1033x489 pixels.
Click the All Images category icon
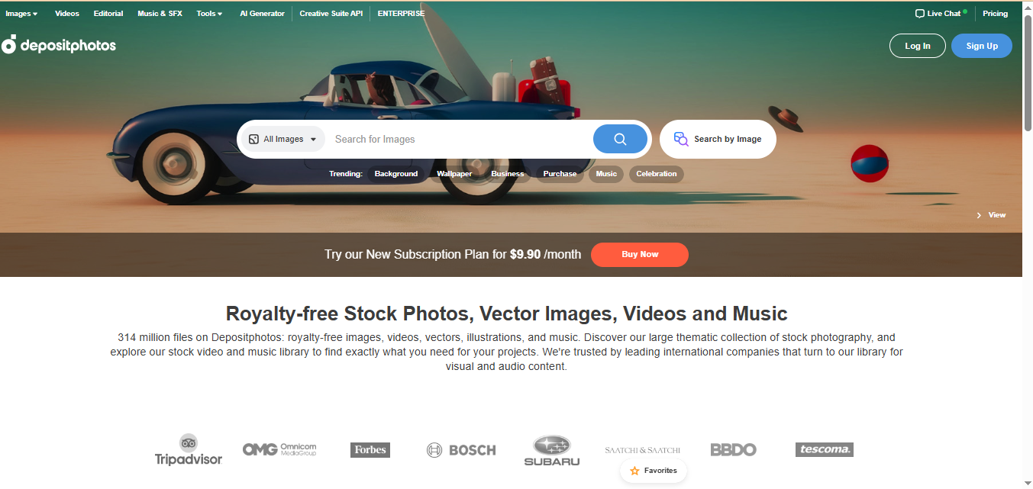253,140
